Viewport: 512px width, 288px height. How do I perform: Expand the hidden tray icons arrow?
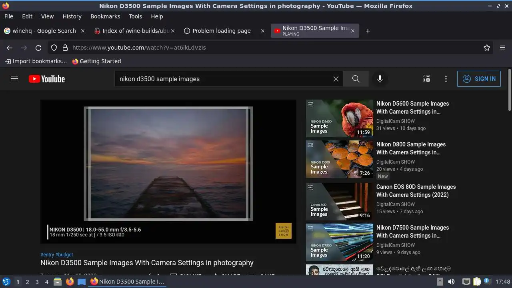[x=440, y=282]
